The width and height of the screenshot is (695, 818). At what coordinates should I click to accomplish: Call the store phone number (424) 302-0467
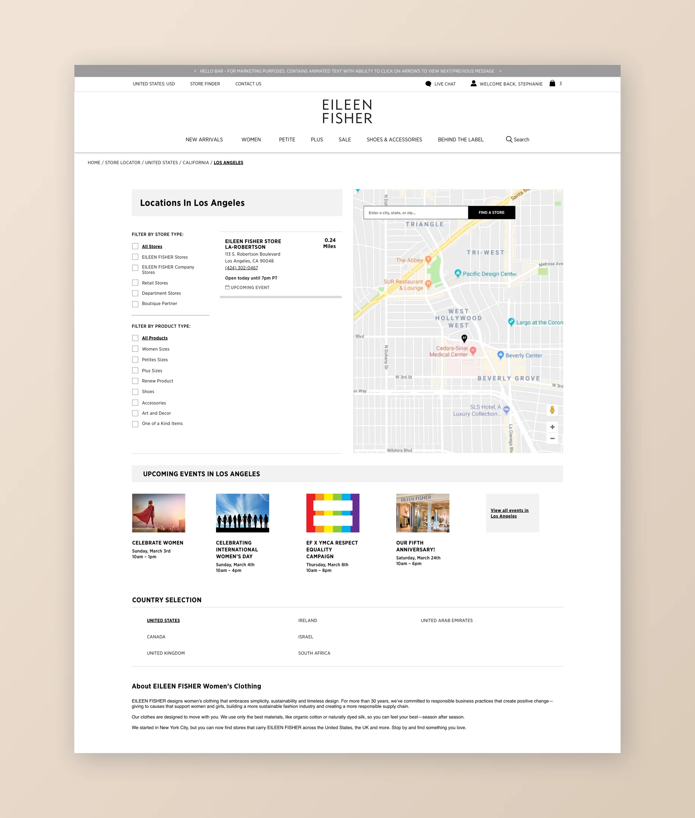pyautogui.click(x=241, y=268)
